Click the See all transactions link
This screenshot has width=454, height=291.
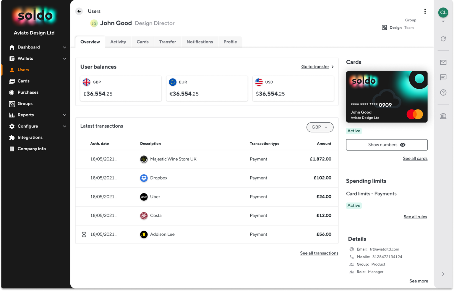pyautogui.click(x=319, y=253)
